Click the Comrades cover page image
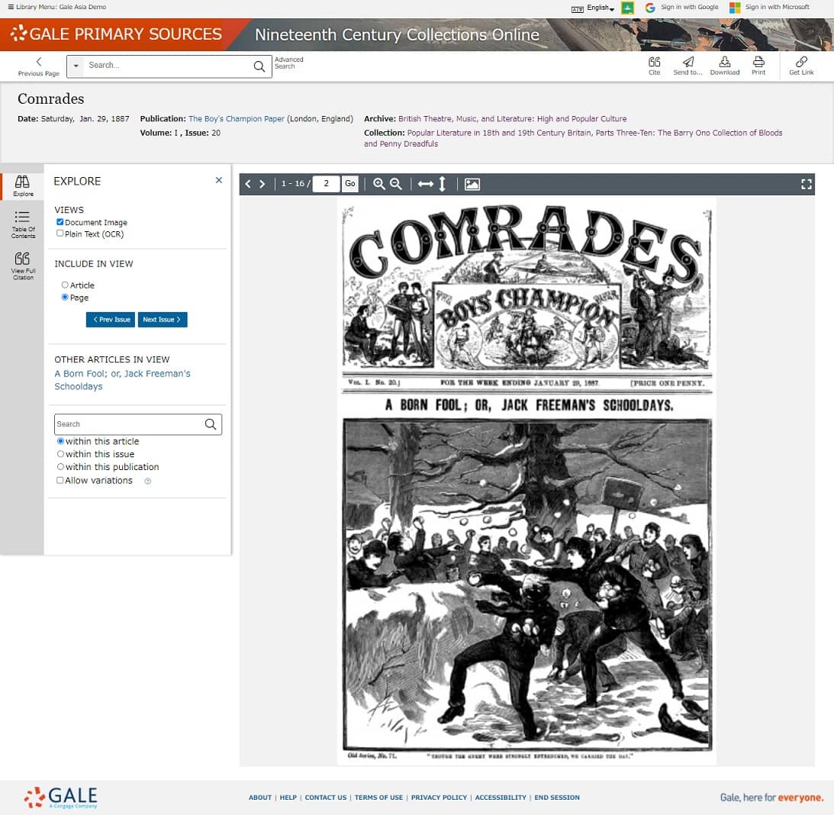This screenshot has width=834, height=815. click(x=526, y=482)
